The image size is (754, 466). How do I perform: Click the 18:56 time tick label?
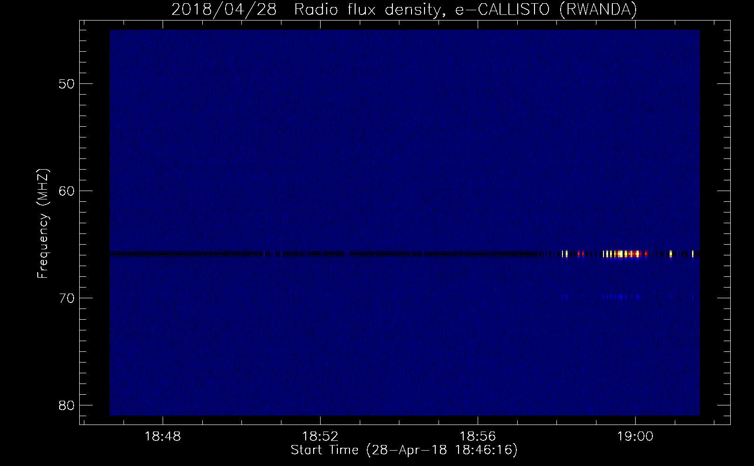click(x=478, y=437)
